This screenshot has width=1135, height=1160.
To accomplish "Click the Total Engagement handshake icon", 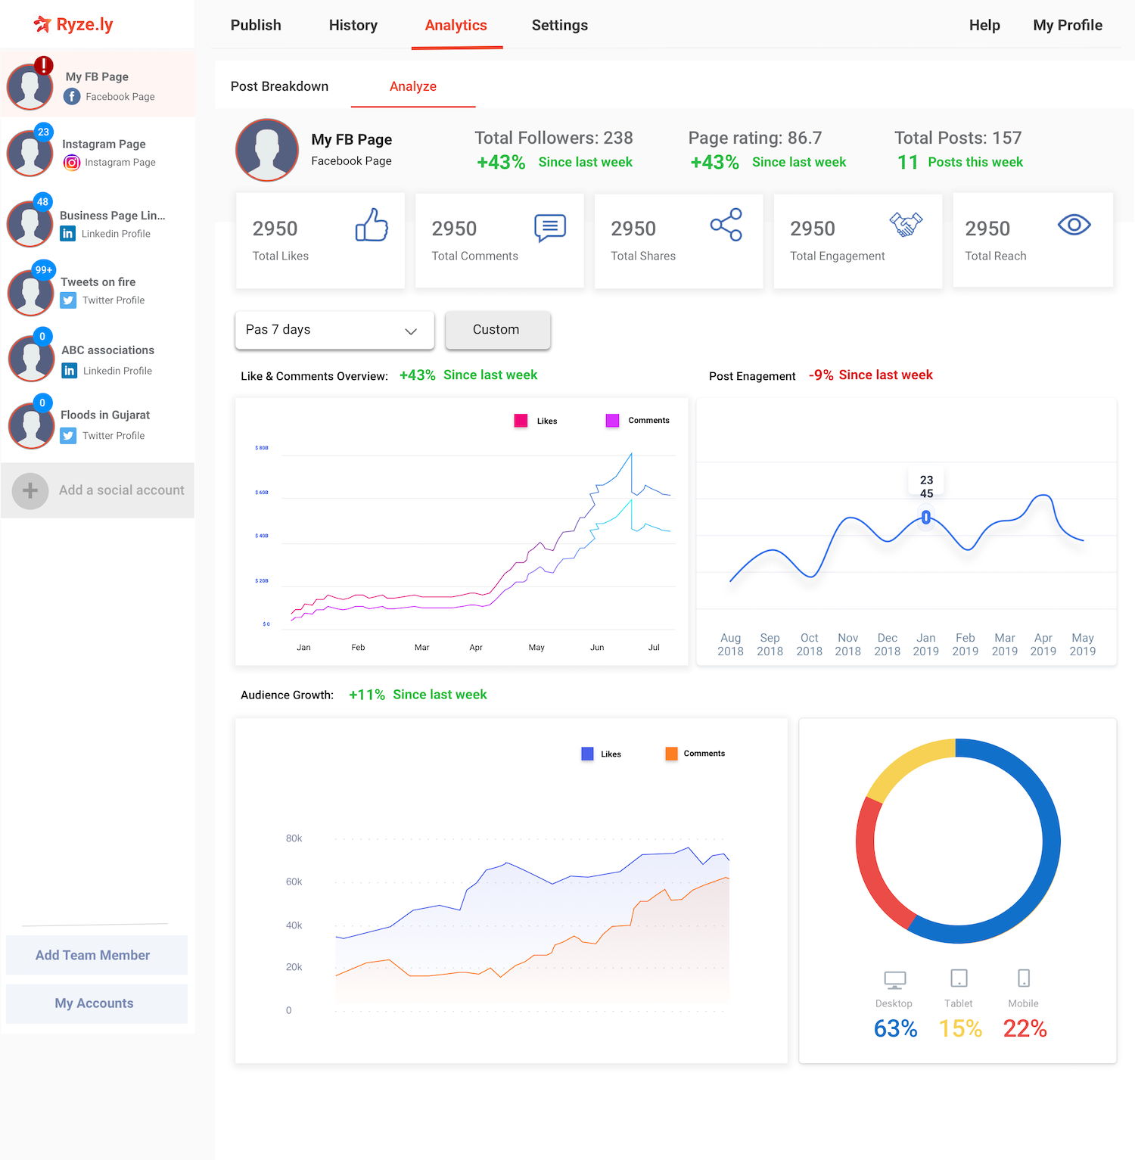I will [906, 224].
